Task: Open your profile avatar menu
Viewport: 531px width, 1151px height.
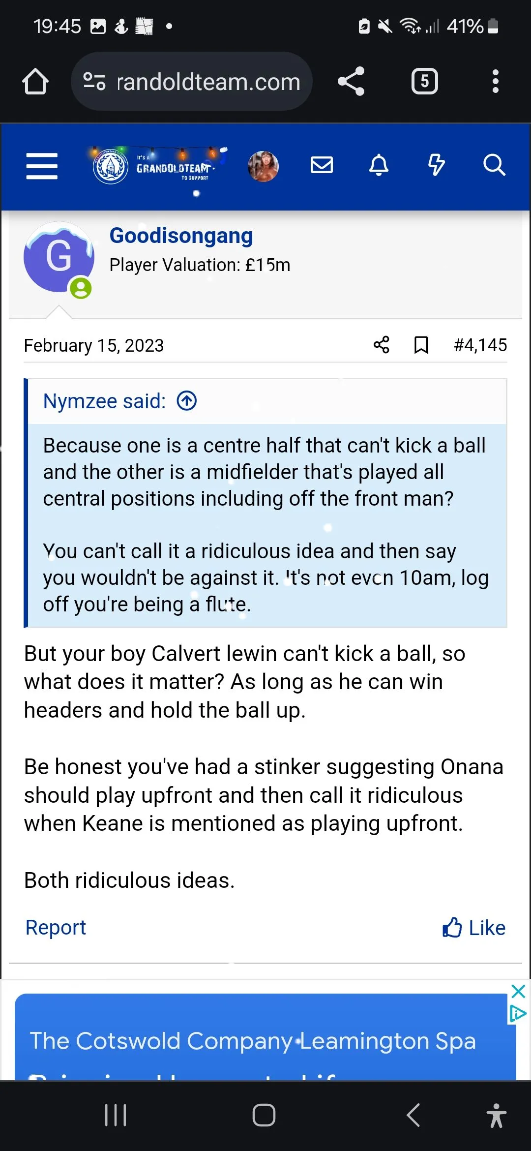Action: coord(263,166)
